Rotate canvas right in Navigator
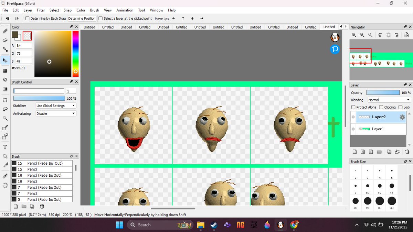413x232 pixels. point(396,35)
